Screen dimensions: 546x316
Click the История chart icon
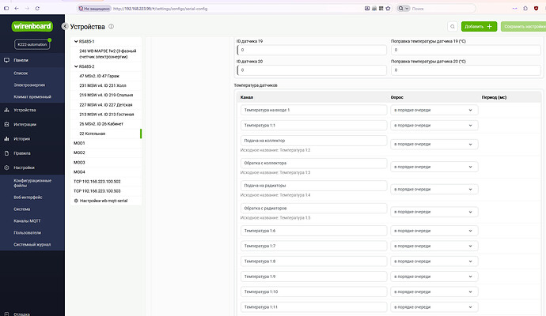click(6, 139)
